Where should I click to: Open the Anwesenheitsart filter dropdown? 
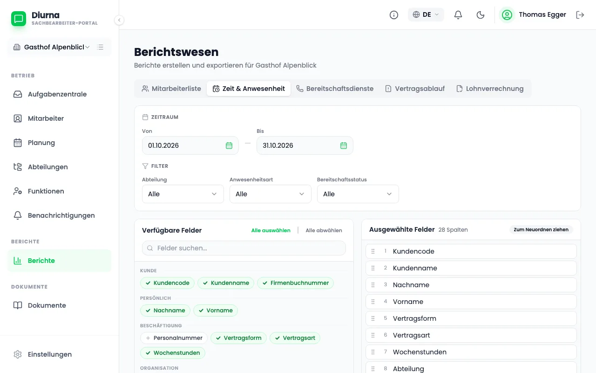click(x=271, y=194)
